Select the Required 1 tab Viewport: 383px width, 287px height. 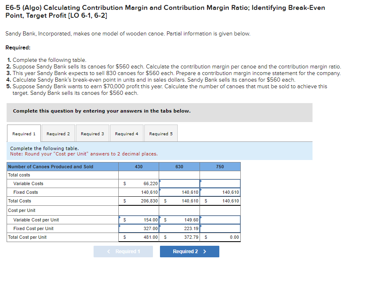[x=23, y=133]
